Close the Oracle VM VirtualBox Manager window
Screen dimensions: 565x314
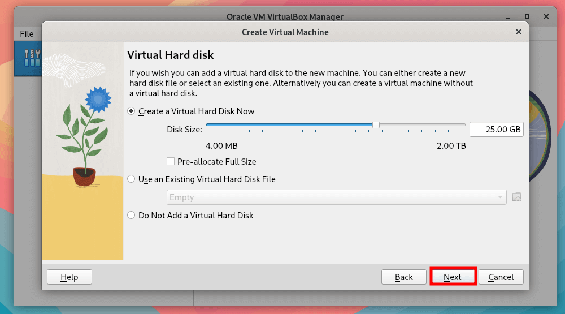pyautogui.click(x=545, y=17)
